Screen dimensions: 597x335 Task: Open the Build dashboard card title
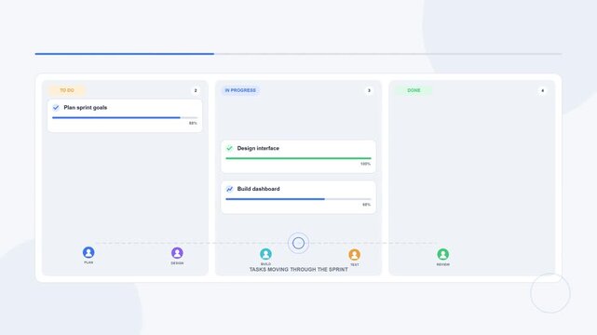click(x=259, y=189)
